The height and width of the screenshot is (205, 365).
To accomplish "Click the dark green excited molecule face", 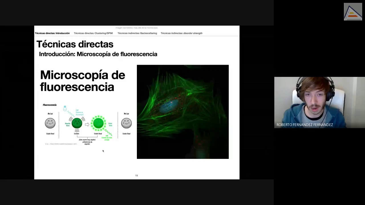I will [x=77, y=123].
